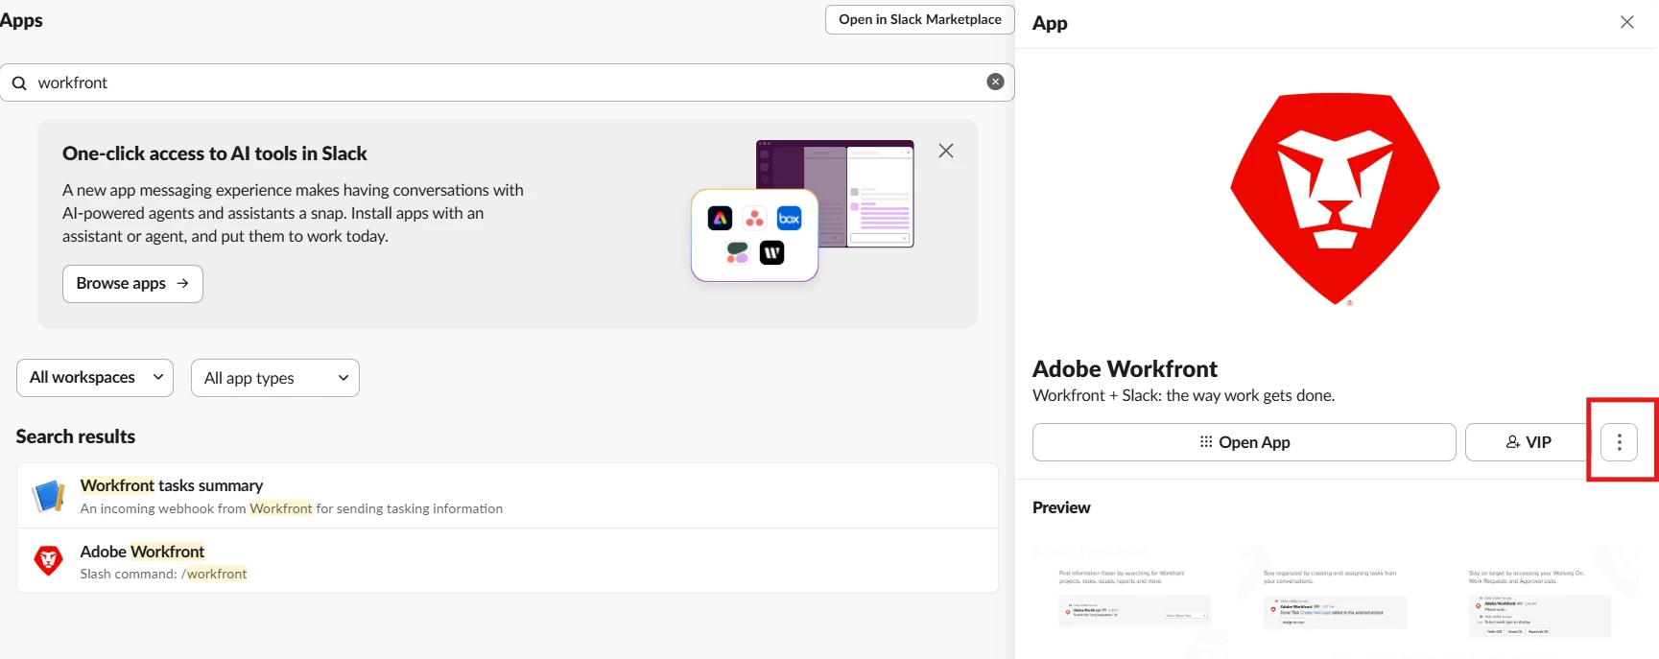Click the Preview section heading

[x=1061, y=507]
